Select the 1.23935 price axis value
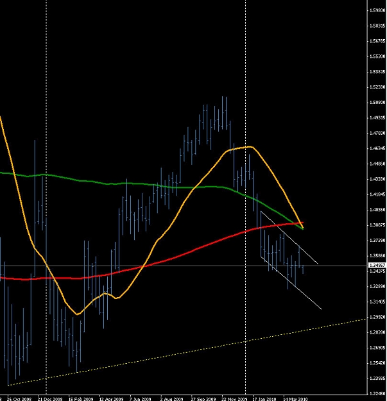Viewport: 387px width, 401px height. coord(377,379)
